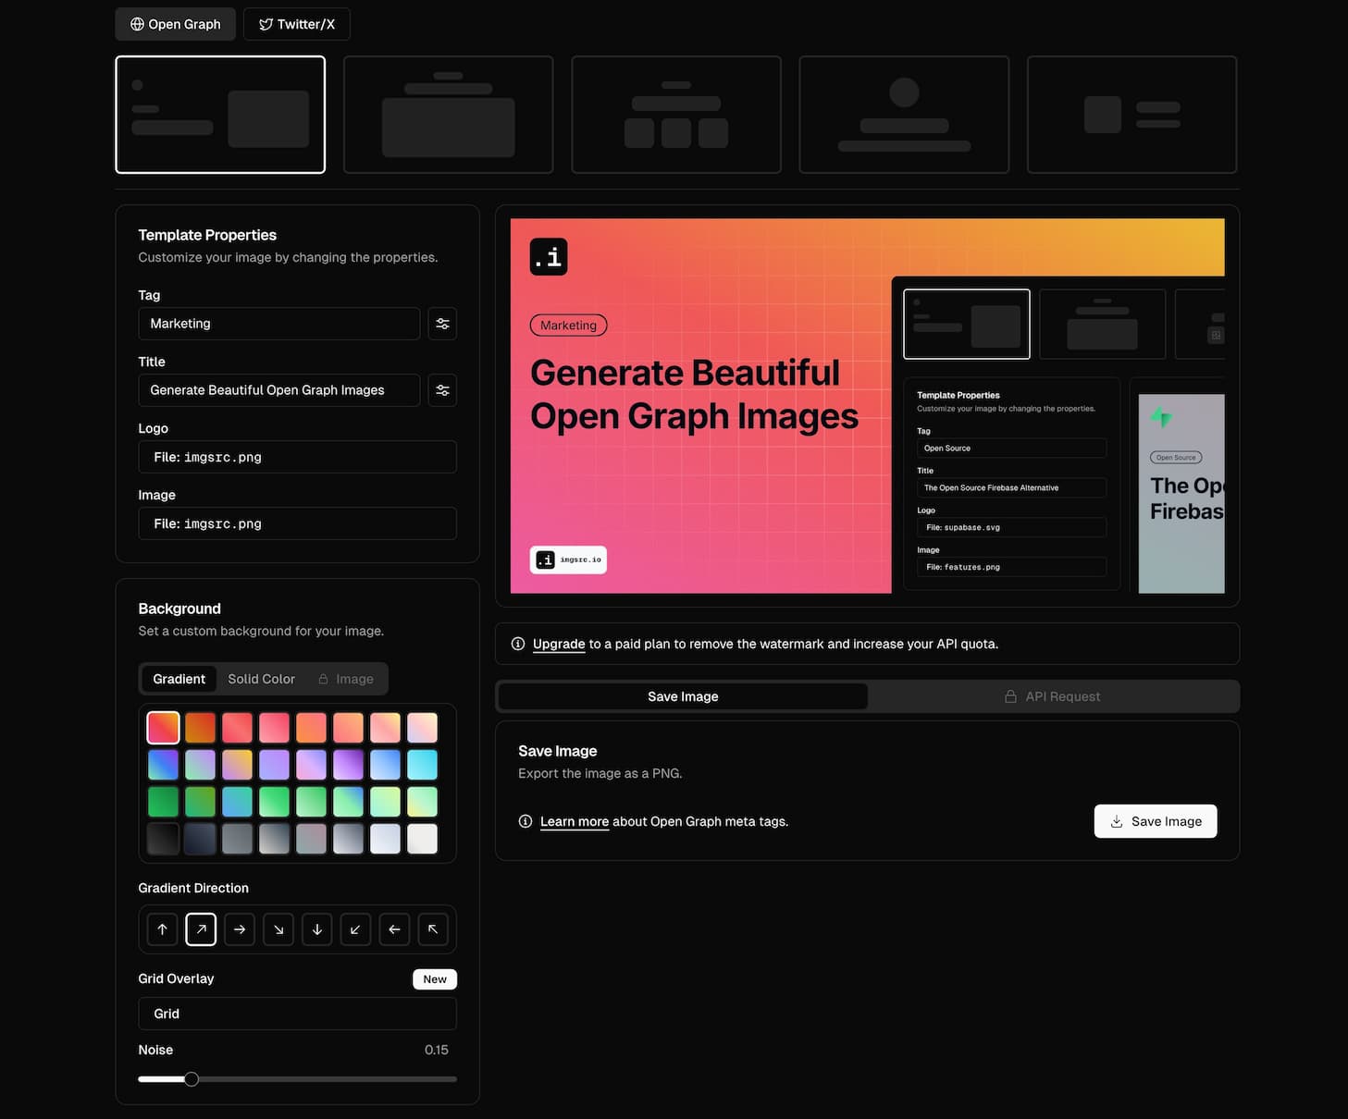Image resolution: width=1348 pixels, height=1119 pixels.
Task: Follow the Upgrade link
Action: tap(559, 644)
